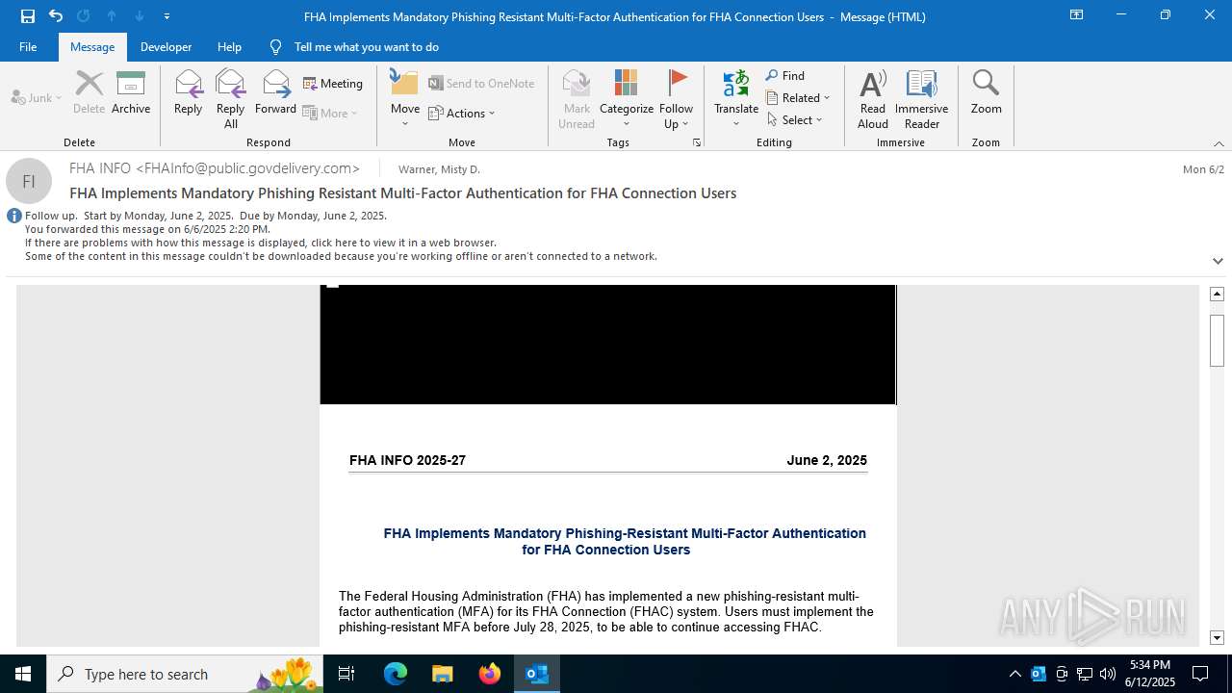Image resolution: width=1232 pixels, height=693 pixels.
Task: Find text in this message
Action: point(785,76)
